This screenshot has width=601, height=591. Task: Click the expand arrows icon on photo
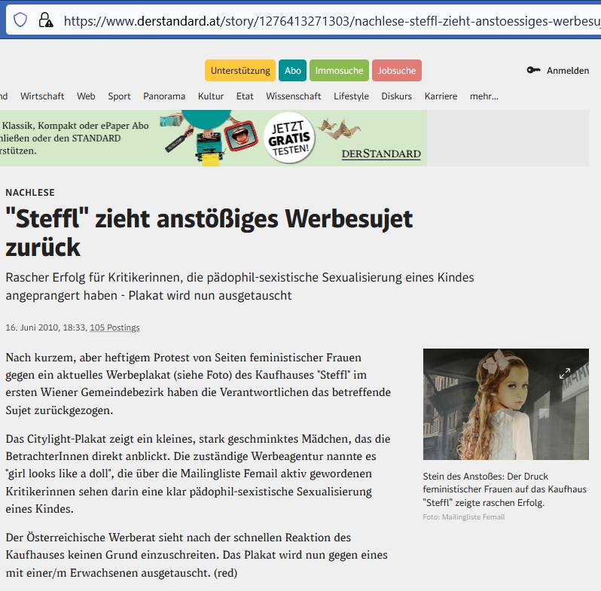(x=565, y=373)
